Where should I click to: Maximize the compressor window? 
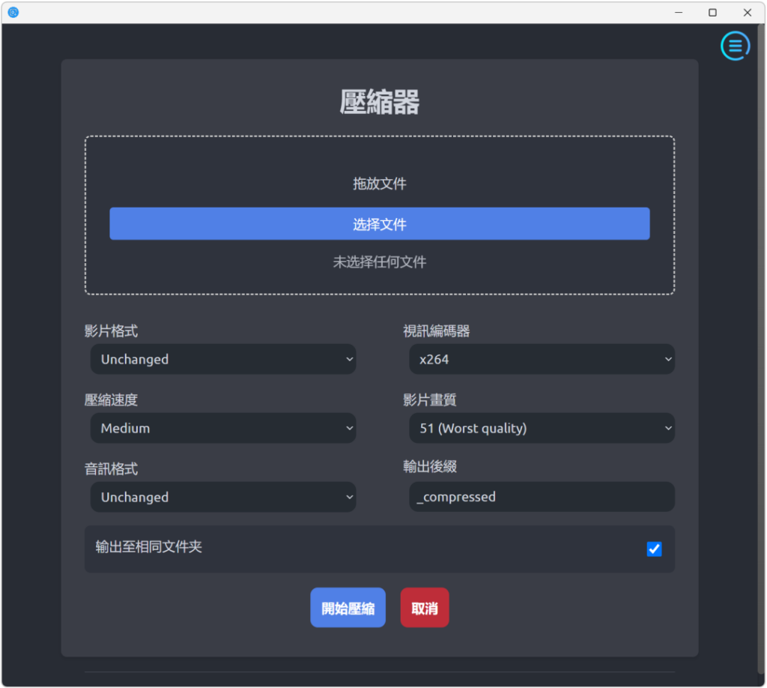712,12
